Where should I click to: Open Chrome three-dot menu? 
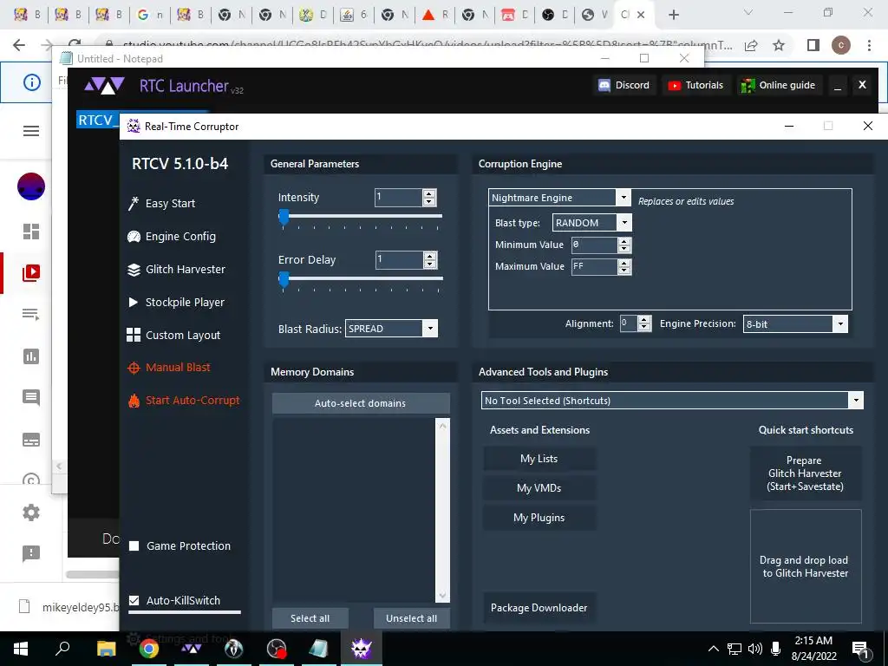coord(869,45)
